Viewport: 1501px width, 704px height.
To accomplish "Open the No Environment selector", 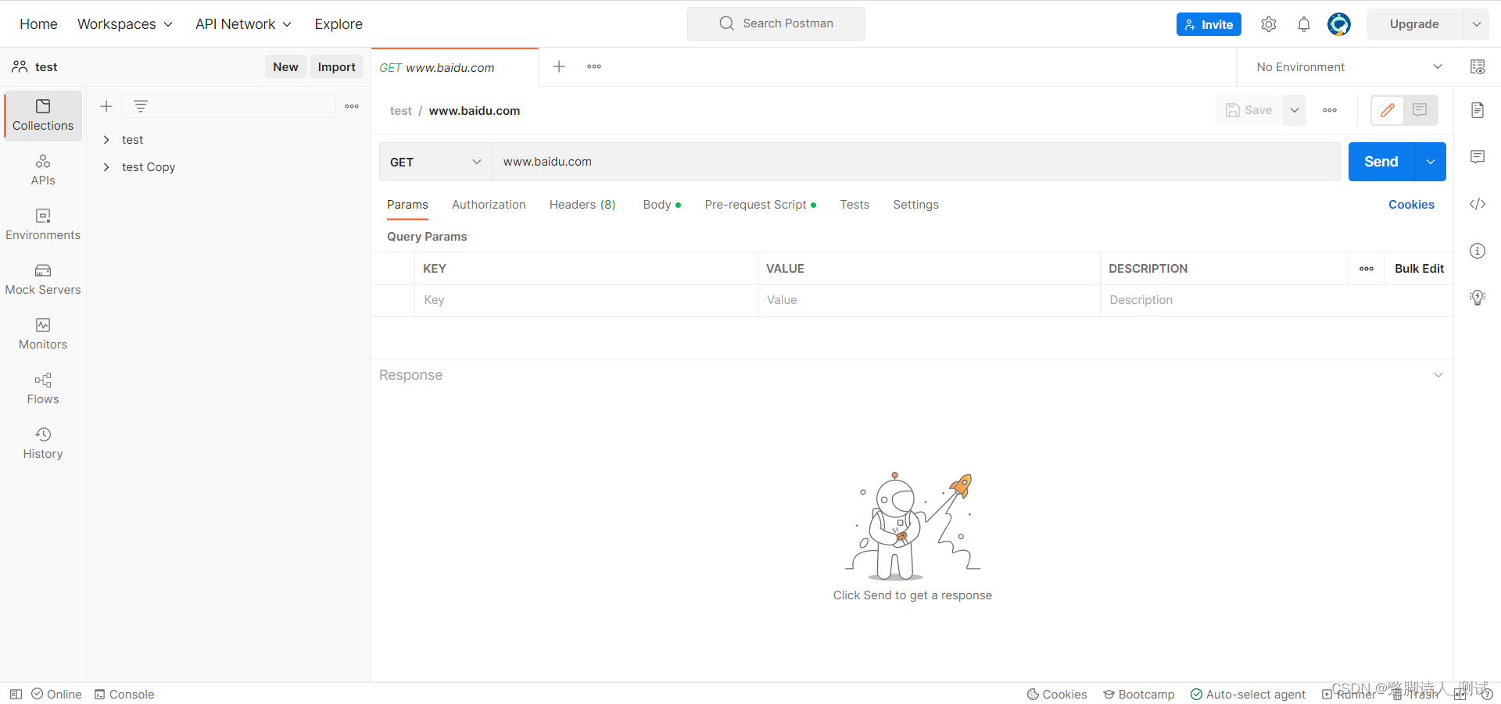I will pyautogui.click(x=1349, y=67).
